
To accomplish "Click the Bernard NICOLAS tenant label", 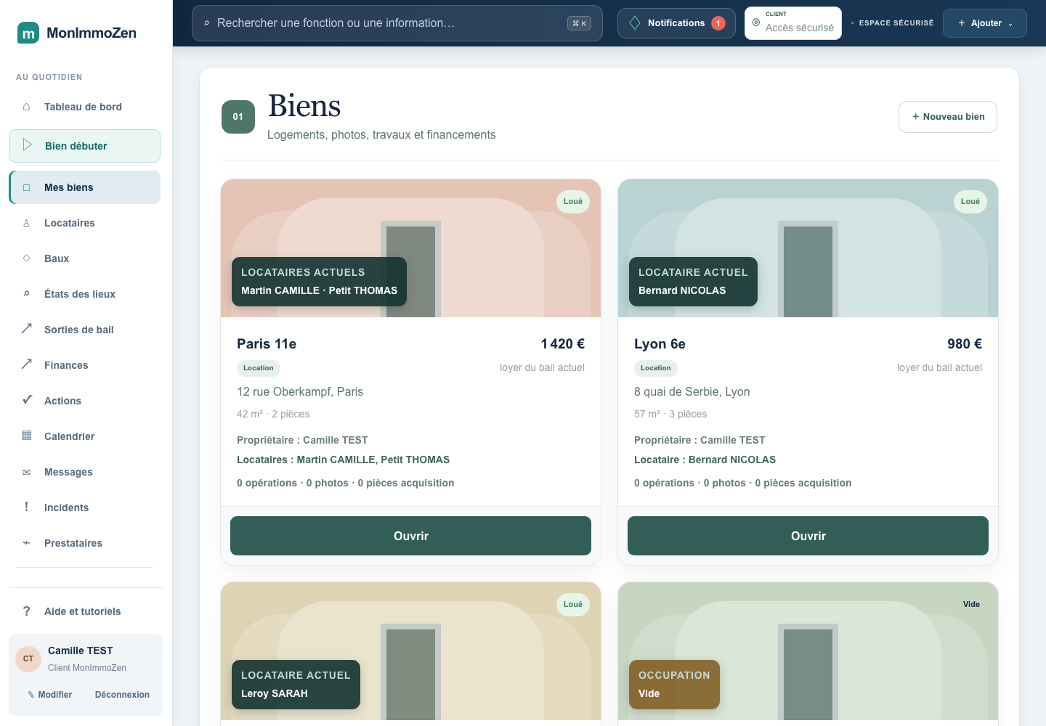I will click(682, 290).
